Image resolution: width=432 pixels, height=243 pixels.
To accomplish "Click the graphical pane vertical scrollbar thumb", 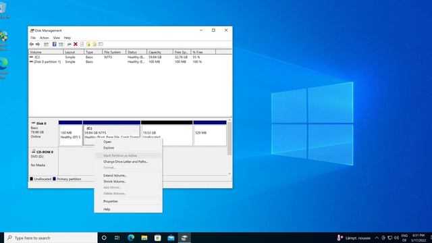I will pyautogui.click(x=230, y=138).
